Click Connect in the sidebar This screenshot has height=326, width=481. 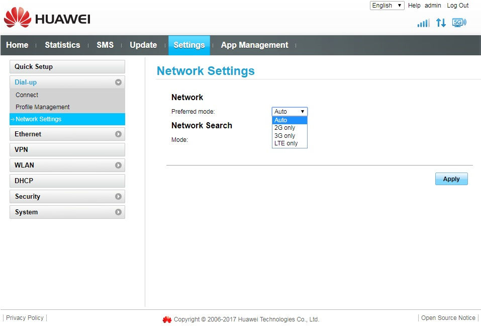point(27,95)
